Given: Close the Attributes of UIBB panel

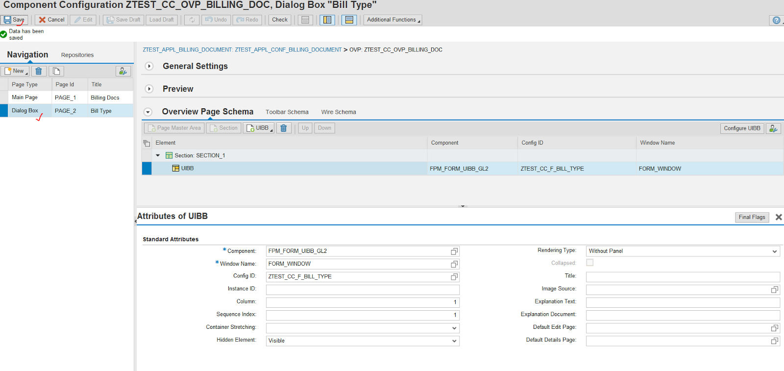Looking at the screenshot, I should 779,217.
